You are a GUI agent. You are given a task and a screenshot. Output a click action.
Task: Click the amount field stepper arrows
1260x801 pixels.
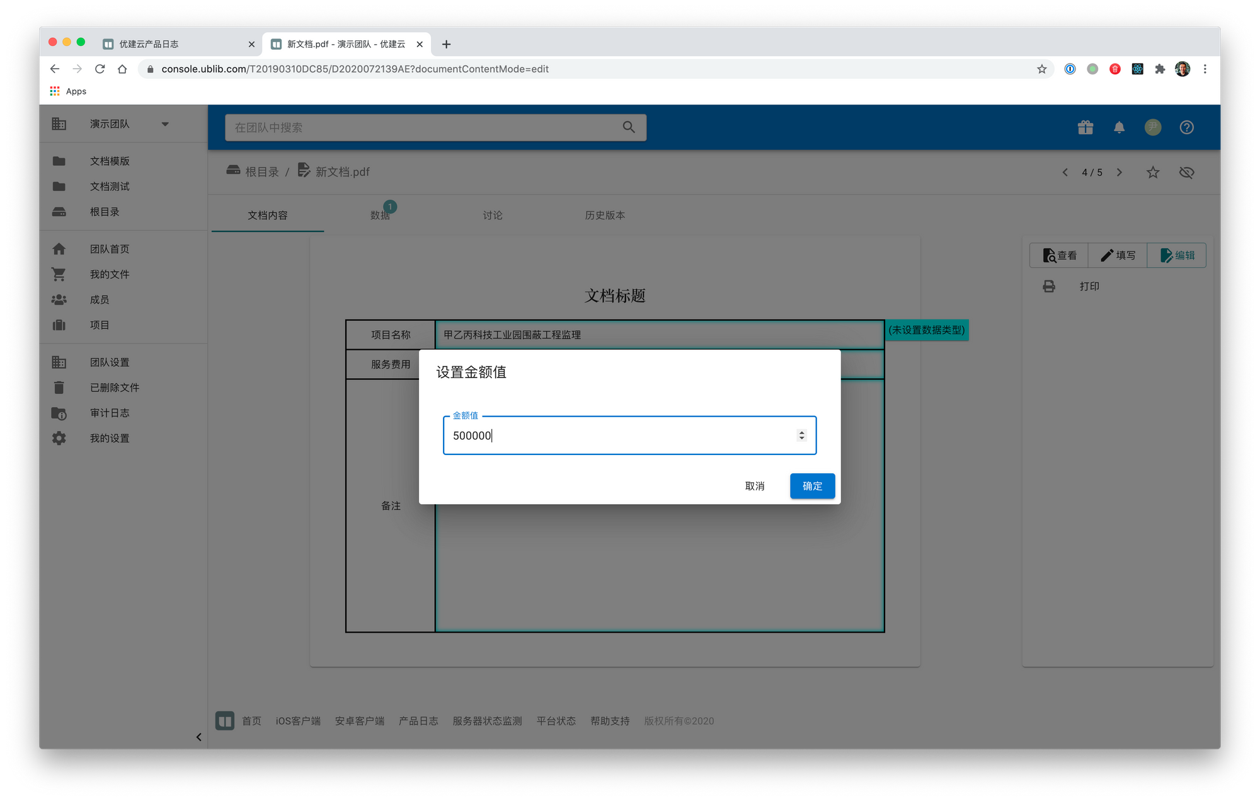coord(801,435)
